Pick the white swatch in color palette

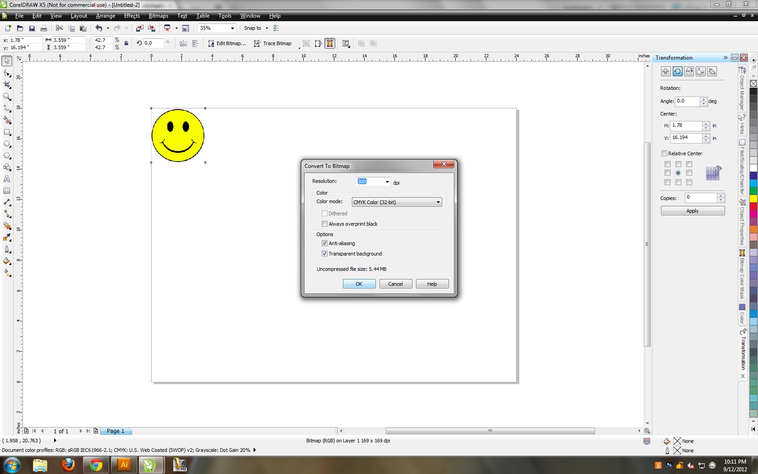click(753, 168)
